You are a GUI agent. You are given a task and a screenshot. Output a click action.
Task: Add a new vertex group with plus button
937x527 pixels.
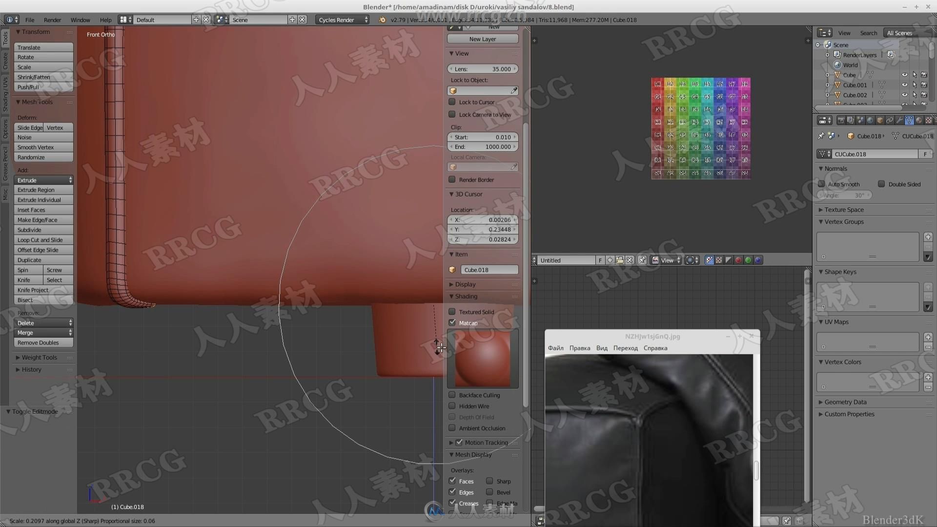click(x=928, y=237)
